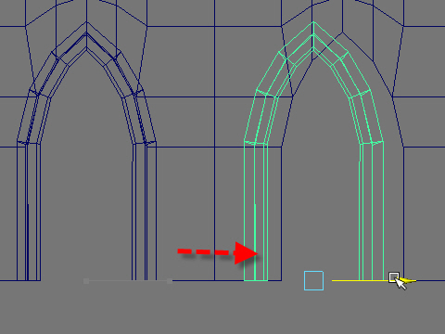Click the right square endpoint of the gray bottom line
Image resolution: width=445 pixels, height=334 pixels.
pyautogui.click(x=170, y=281)
